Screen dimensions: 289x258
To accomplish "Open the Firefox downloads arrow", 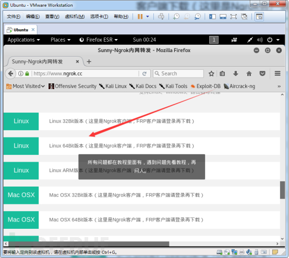I will 236,73.
